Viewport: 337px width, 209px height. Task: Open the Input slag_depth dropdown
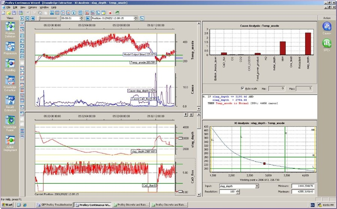257,186
